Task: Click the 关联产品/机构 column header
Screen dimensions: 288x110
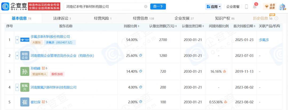Action: pyautogui.click(x=269, y=26)
